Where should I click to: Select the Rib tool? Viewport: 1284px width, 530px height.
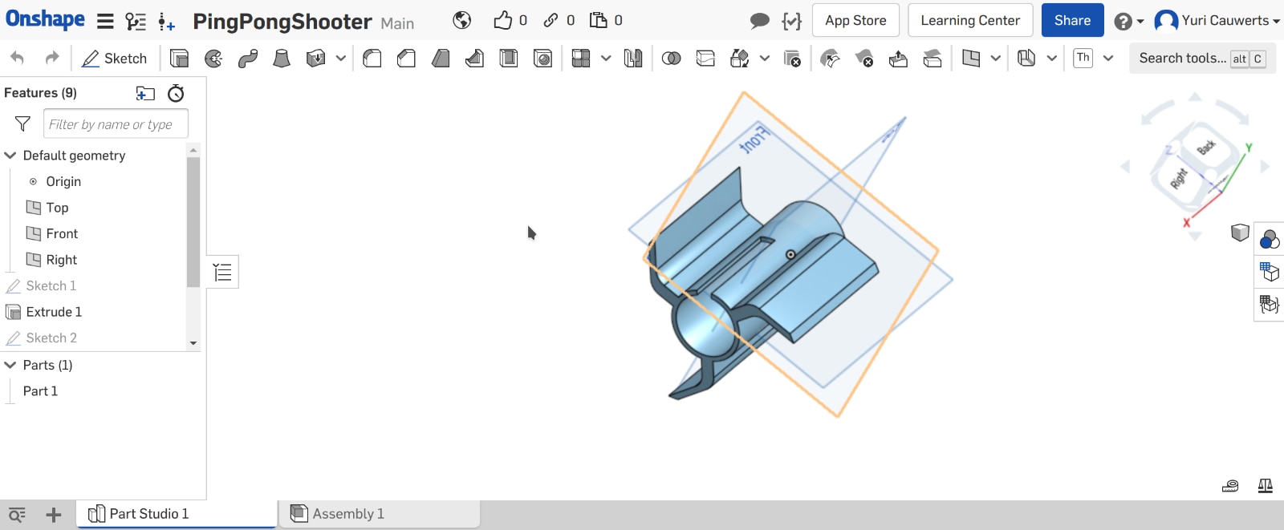click(x=475, y=58)
